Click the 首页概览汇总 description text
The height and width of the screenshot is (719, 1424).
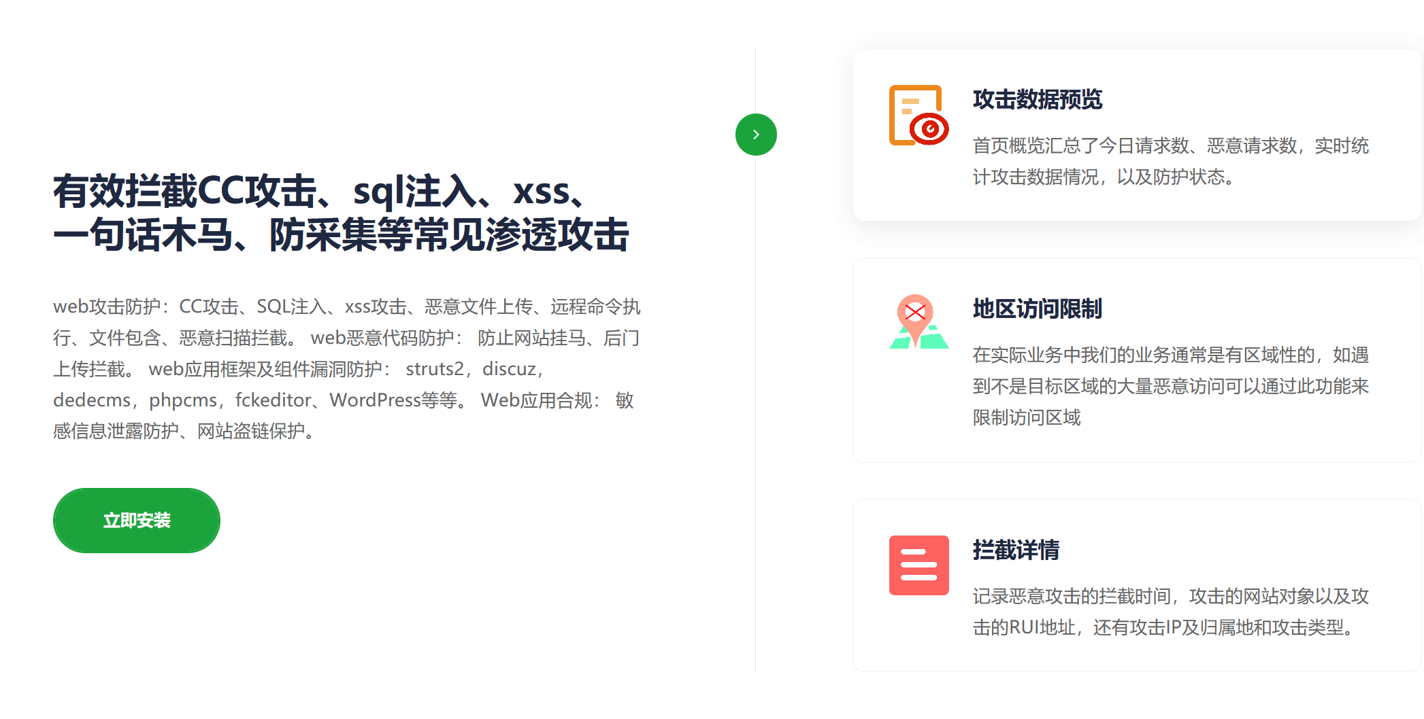[1171, 161]
